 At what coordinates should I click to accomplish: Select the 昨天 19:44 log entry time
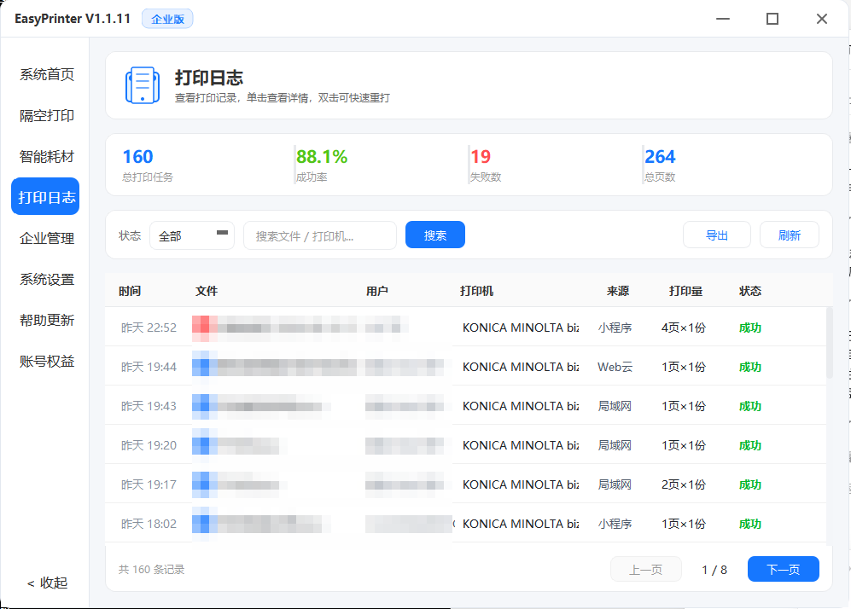[x=149, y=367]
